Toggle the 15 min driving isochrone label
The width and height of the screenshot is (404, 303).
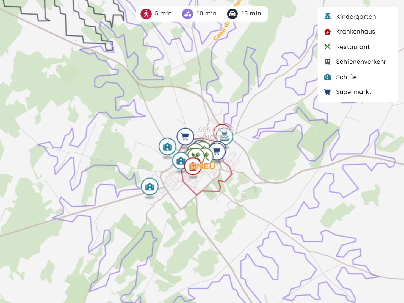tap(251, 13)
